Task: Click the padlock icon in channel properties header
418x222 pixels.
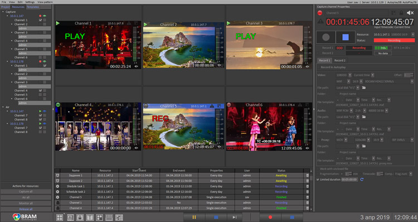Action: pyautogui.click(x=401, y=13)
